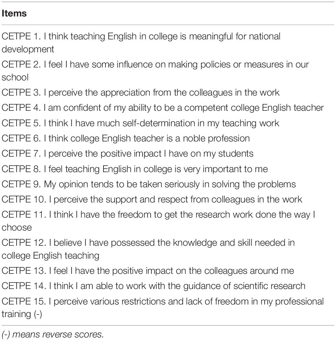Click CETPE 3 appreciation from colleagues item
336x341 pixels.
click(140, 93)
